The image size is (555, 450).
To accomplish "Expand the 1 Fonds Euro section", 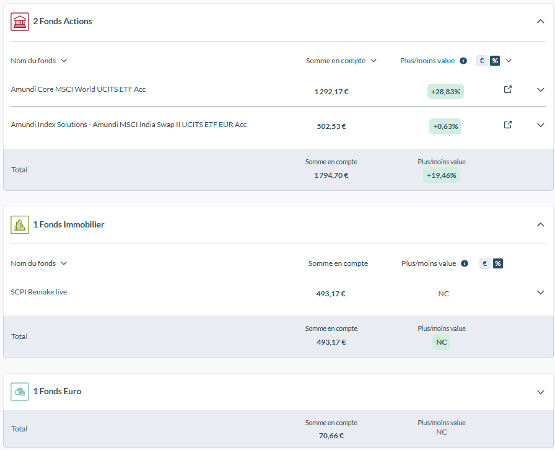I will (540, 392).
